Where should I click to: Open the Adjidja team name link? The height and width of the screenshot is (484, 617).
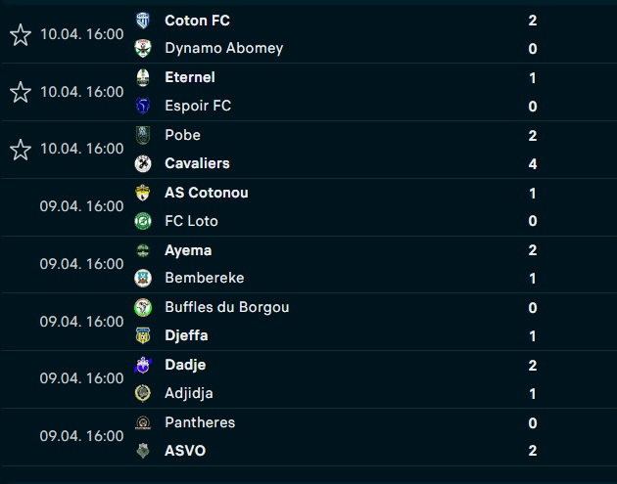coord(189,393)
